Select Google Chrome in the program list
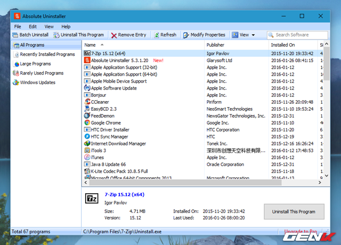 pos(143,123)
